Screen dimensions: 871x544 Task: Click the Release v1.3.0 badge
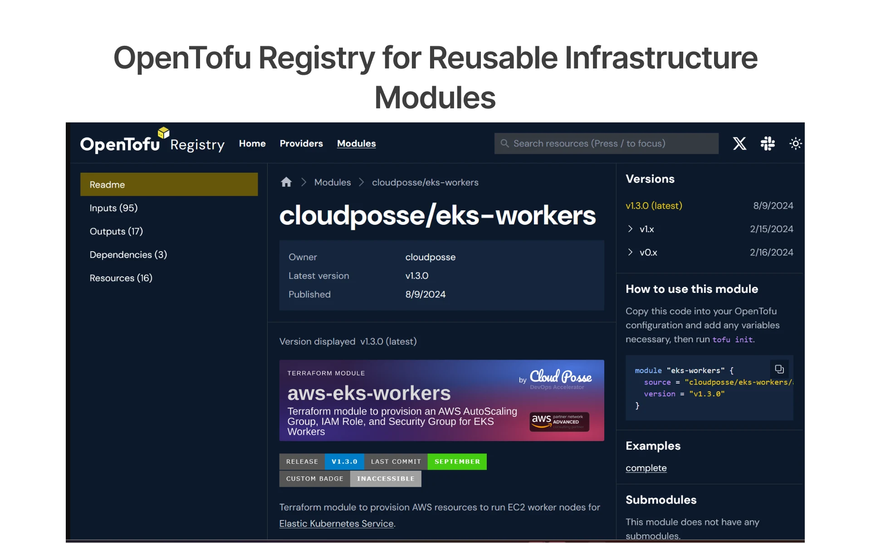tap(322, 461)
